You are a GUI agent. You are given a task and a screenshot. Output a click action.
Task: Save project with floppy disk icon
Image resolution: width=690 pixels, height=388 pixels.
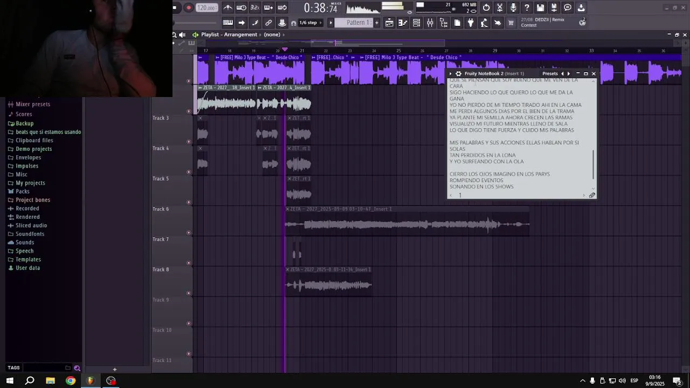click(541, 8)
